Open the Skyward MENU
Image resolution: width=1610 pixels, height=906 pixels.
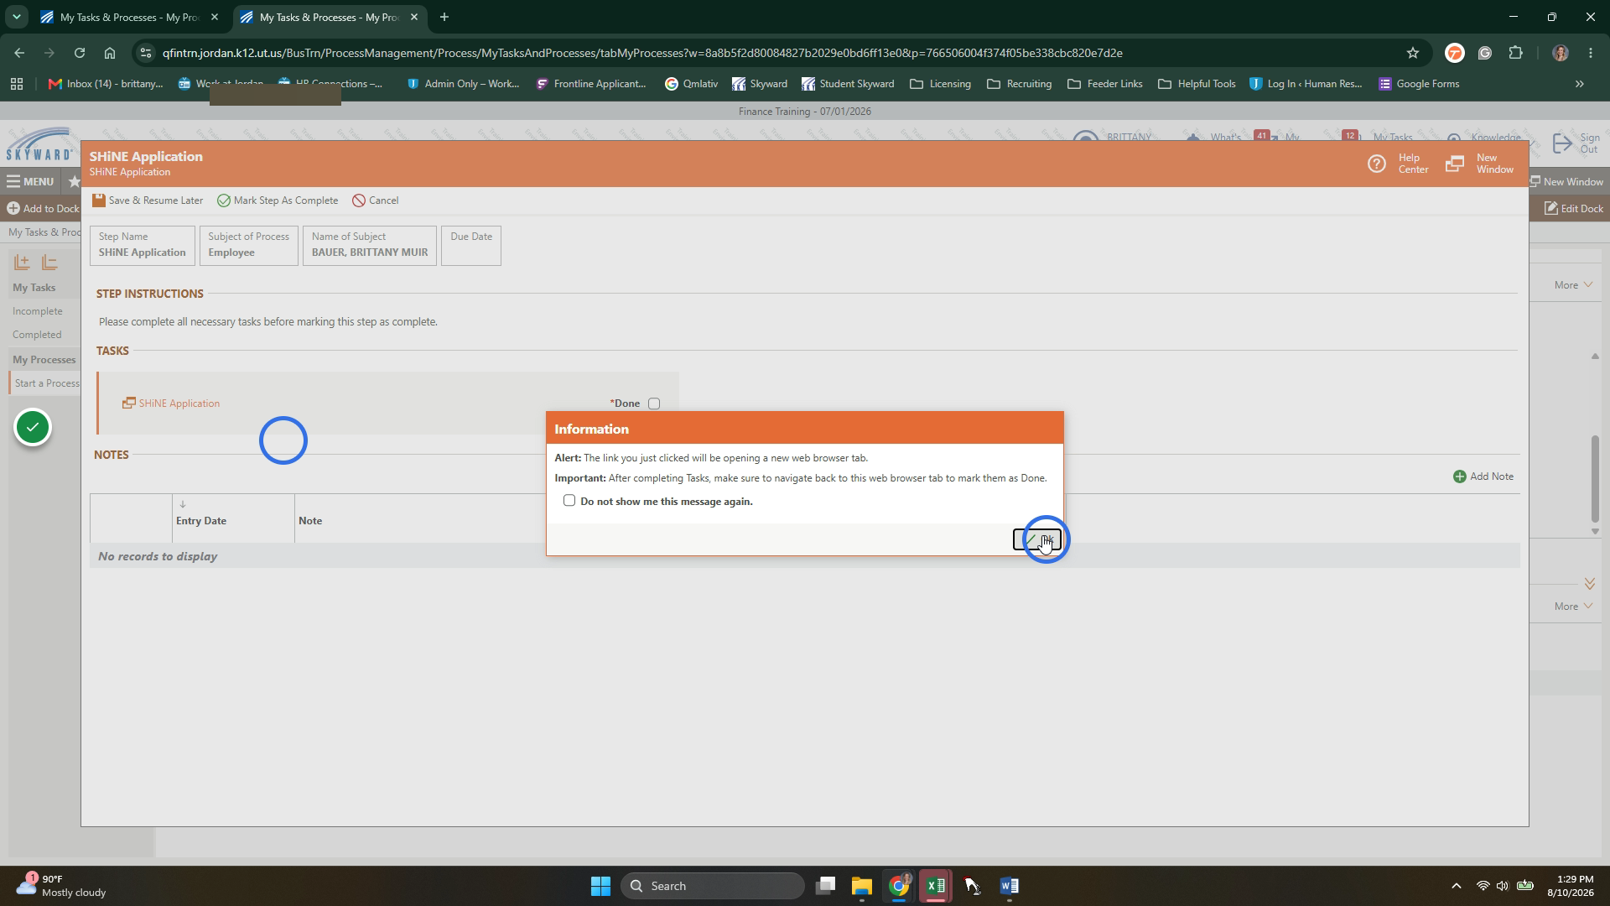(30, 181)
